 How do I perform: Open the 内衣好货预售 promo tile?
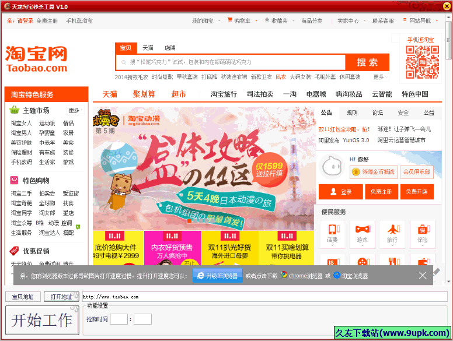point(172,248)
